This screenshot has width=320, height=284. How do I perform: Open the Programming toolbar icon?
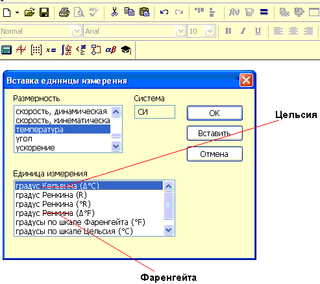tap(96, 50)
